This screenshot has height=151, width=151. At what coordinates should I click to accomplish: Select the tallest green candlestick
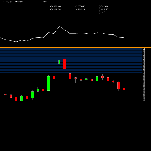[49, 83]
